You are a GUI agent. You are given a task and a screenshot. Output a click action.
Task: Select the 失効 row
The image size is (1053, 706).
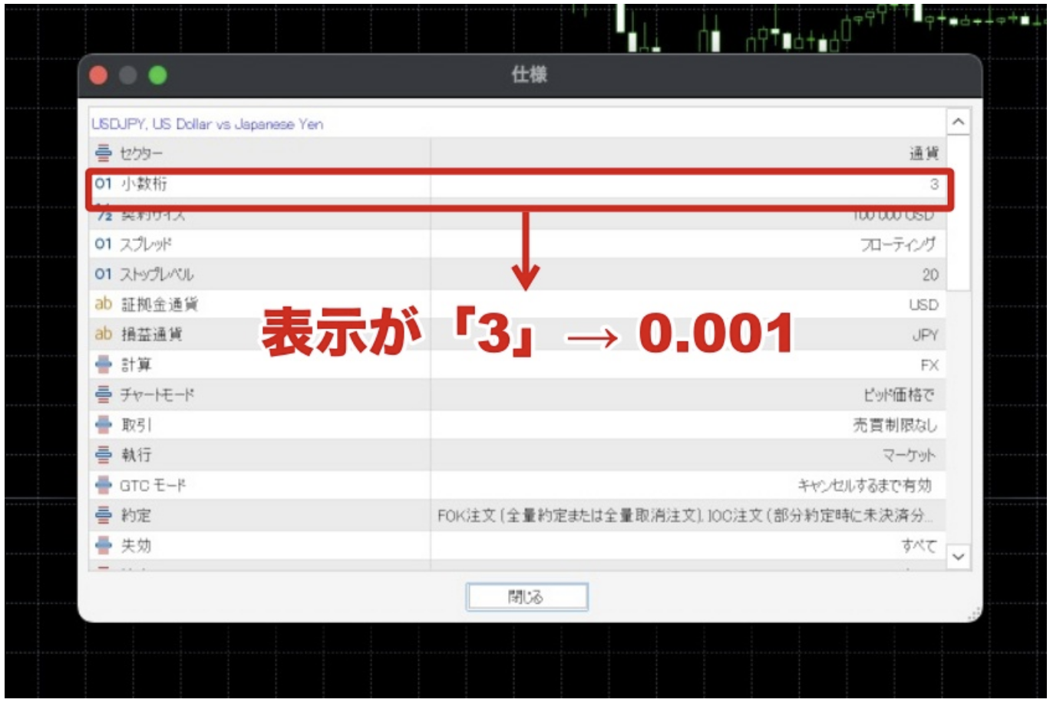click(x=516, y=546)
